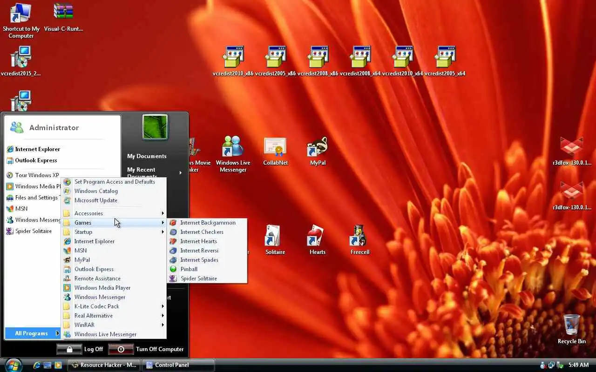This screenshot has width=596, height=372.
Task: Open My Documents from Start menu
Action: pyautogui.click(x=147, y=156)
